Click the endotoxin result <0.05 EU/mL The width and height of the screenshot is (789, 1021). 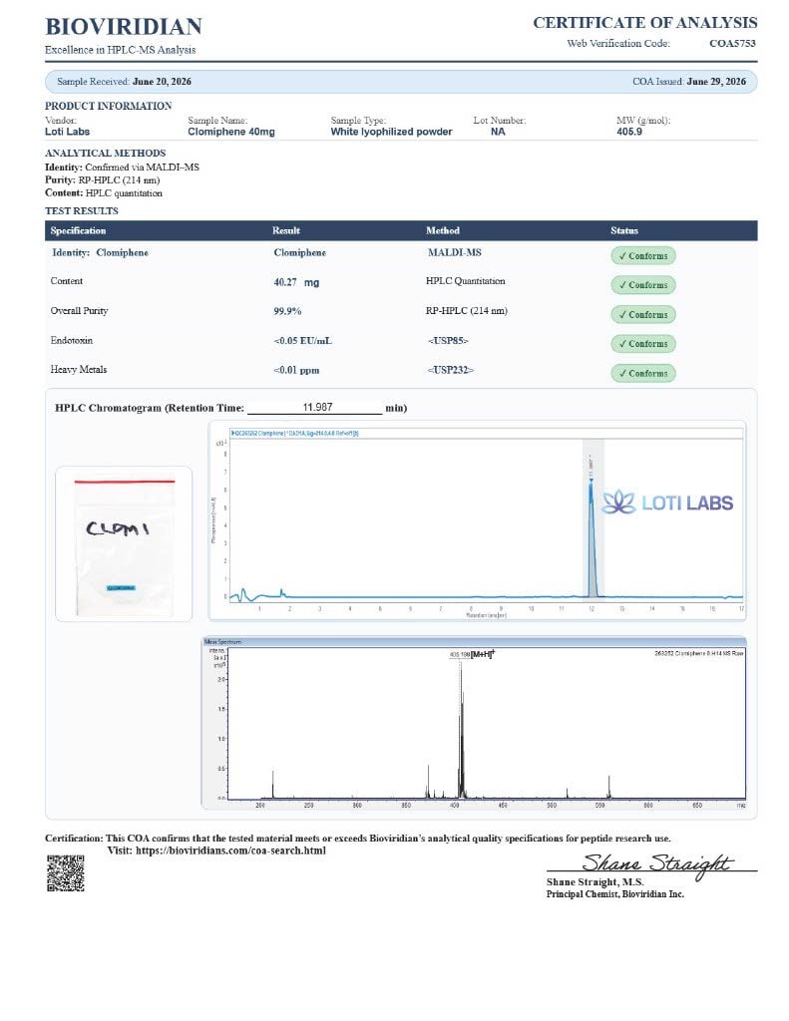(302, 341)
